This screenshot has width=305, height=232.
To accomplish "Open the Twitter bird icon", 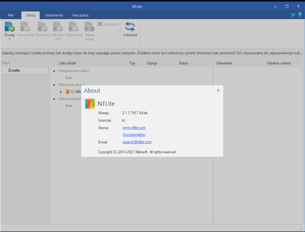I will click(293, 15).
